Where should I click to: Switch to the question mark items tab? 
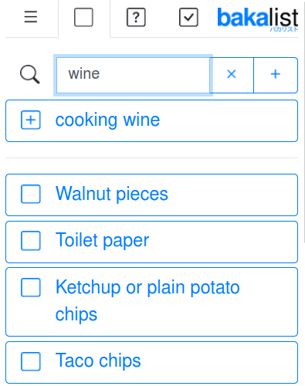(x=136, y=18)
